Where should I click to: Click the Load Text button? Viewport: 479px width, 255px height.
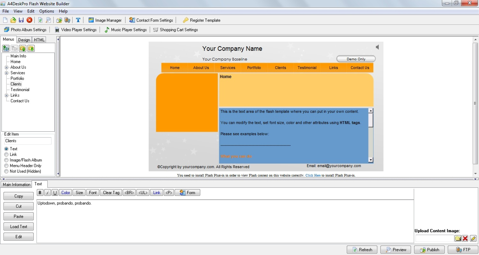click(19, 227)
